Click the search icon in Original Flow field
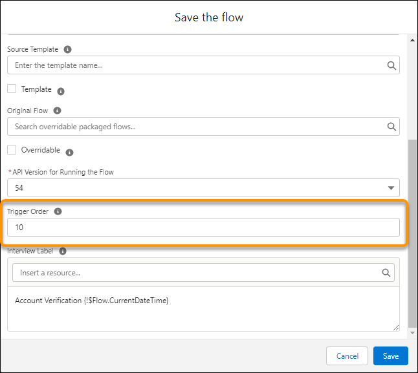Screen dimensions: 418x373 coord(391,127)
